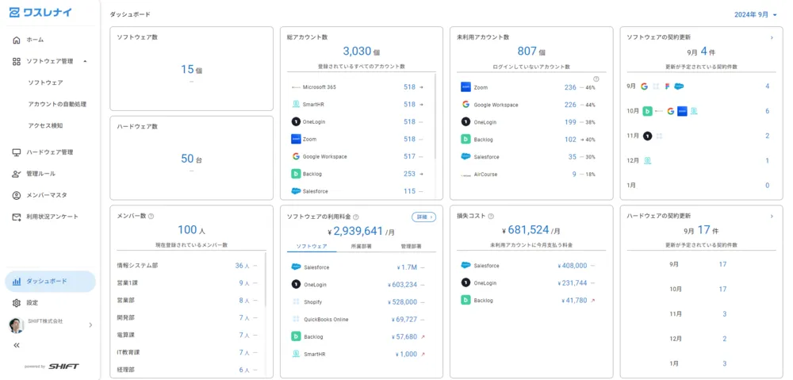Click OneLogin icon in 11月 renewal row
This screenshot has width=793, height=380.
(647, 136)
